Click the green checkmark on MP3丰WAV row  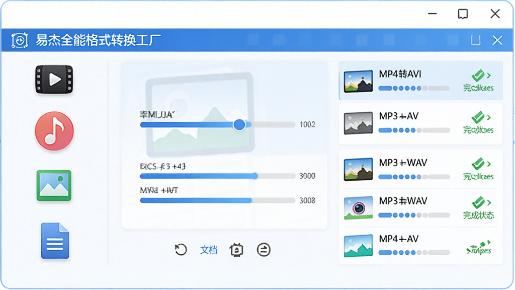tap(478, 202)
